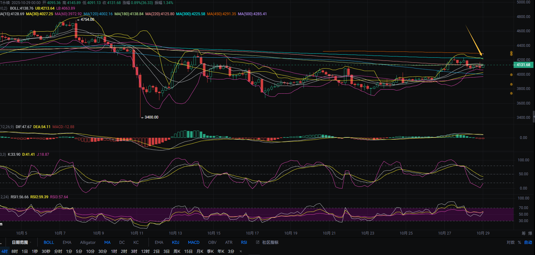The image size is (535, 255).
Task: Toggle the MACD sub-chart indicator
Action: click(x=194, y=242)
